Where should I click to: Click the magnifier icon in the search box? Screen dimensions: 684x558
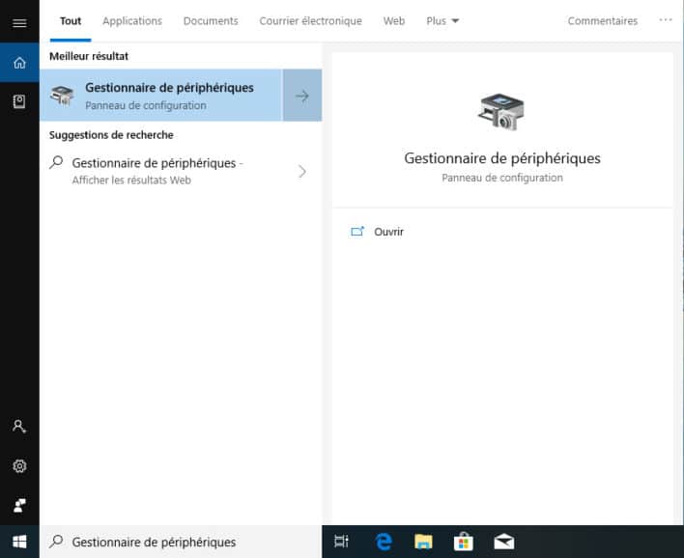56,542
